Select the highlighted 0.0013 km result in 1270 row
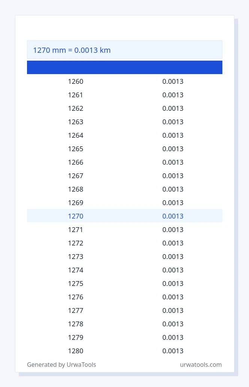Image resolution: width=249 pixels, height=387 pixels. (173, 216)
